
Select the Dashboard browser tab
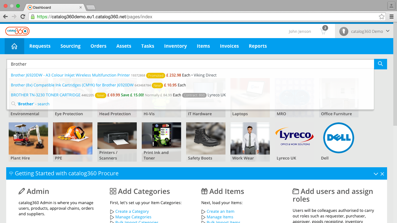(54, 7)
